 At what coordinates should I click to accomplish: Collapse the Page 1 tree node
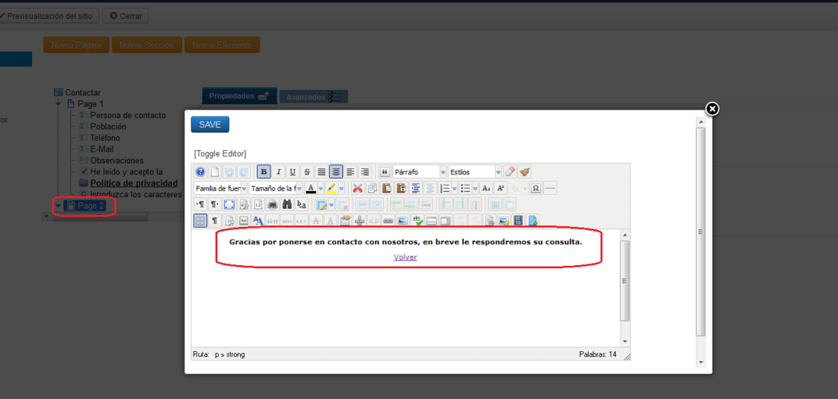click(x=59, y=104)
